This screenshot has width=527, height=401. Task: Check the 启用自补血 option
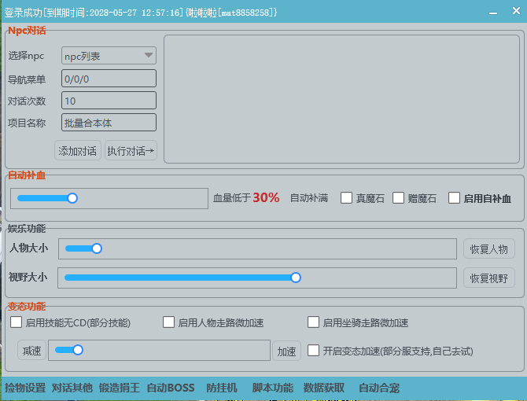pyautogui.click(x=454, y=198)
